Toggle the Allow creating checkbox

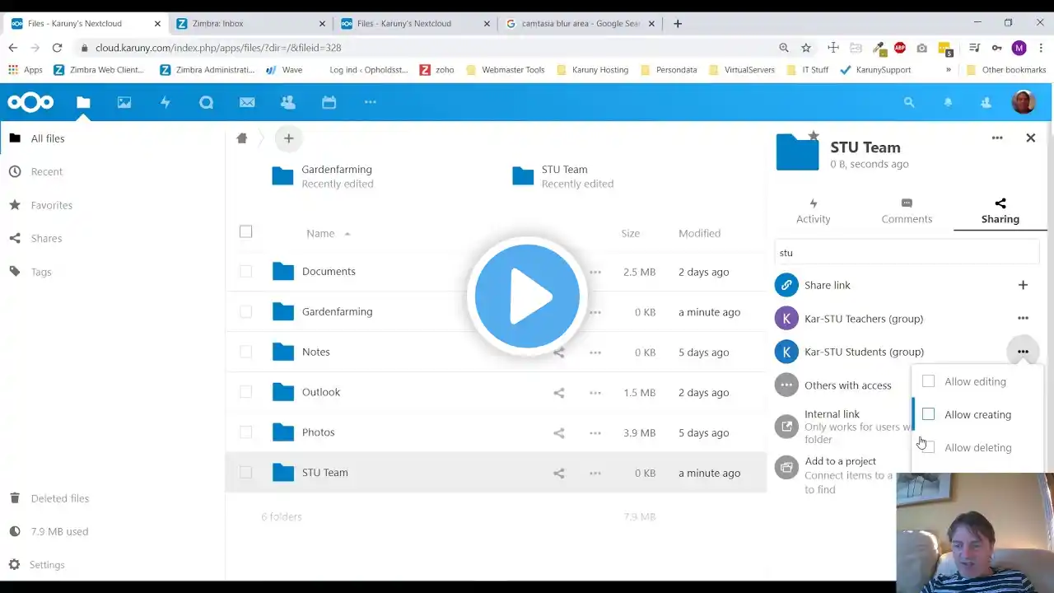pos(929,414)
